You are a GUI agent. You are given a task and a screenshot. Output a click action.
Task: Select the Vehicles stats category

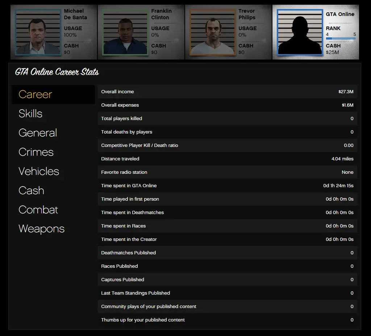coord(39,171)
